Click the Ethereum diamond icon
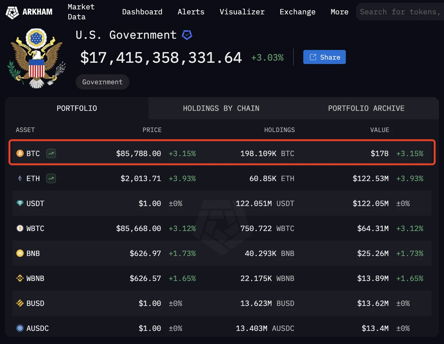Viewport: 444px width, 344px height. coord(20,178)
